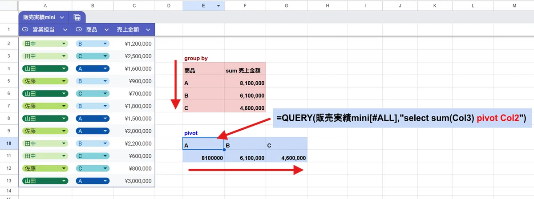Image resolution: width=534 pixels, height=199 pixels.
Task: Open the product B dropdown chip in row 10
Action: click(x=93, y=143)
